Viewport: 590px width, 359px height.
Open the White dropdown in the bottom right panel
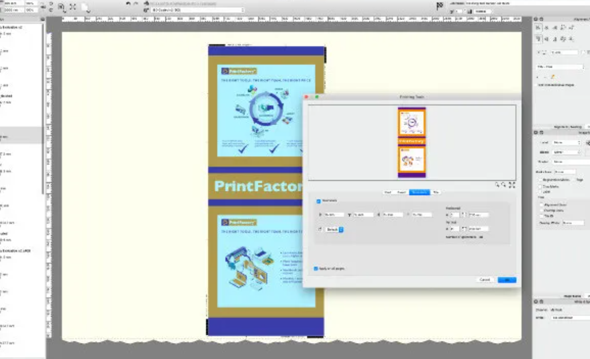[570, 318]
